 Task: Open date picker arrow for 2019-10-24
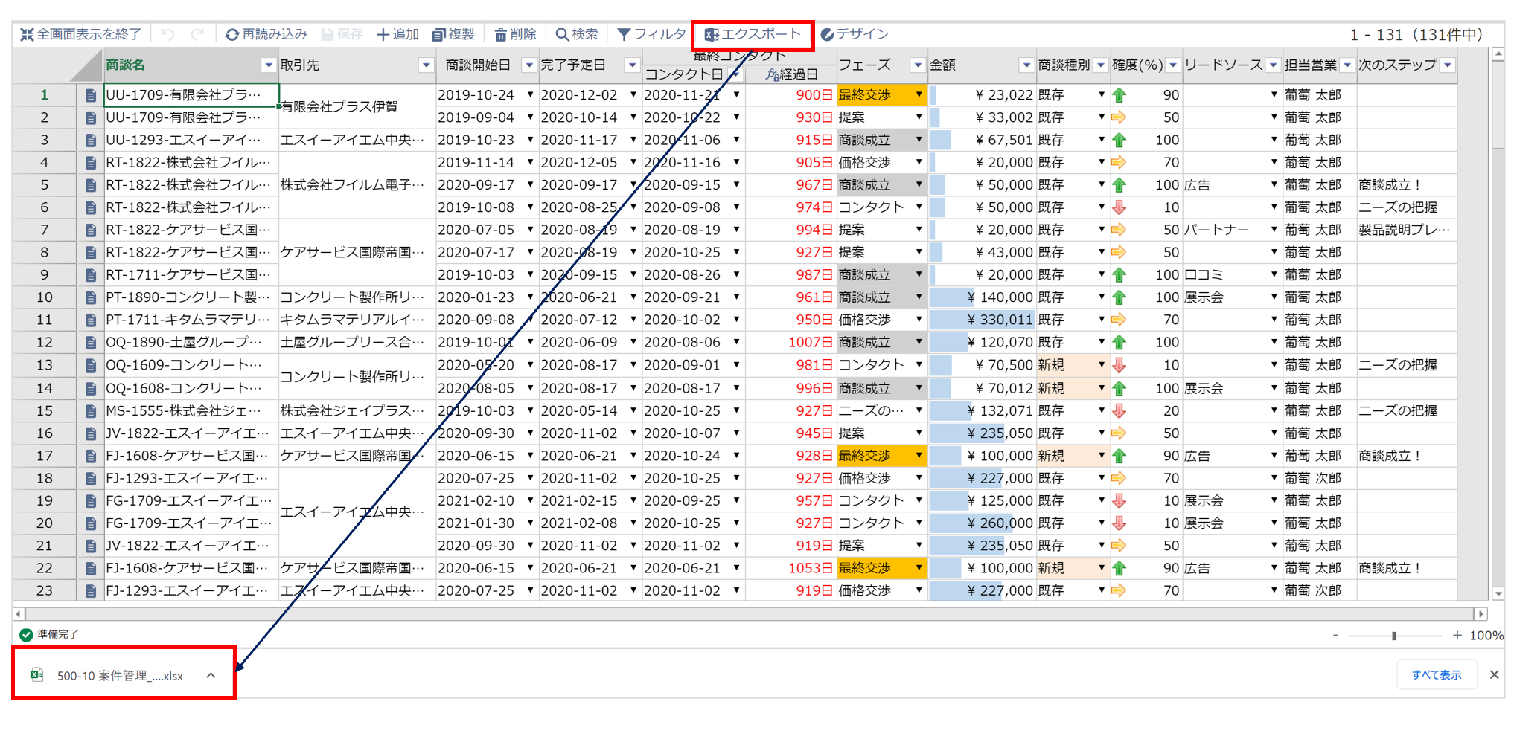(530, 95)
